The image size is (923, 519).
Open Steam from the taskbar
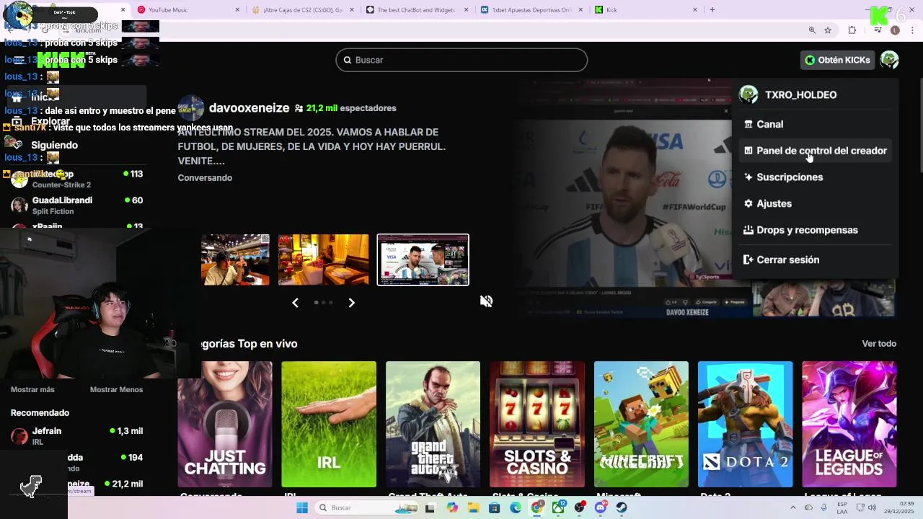tap(622, 508)
